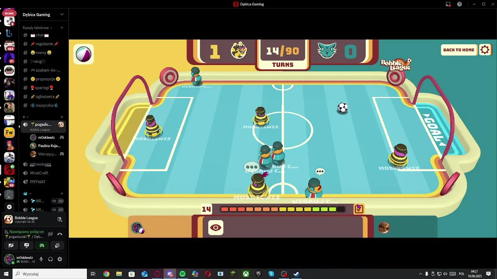The image size is (497, 279).
Task: Join the treningi voice channel
Action: tap(43, 164)
